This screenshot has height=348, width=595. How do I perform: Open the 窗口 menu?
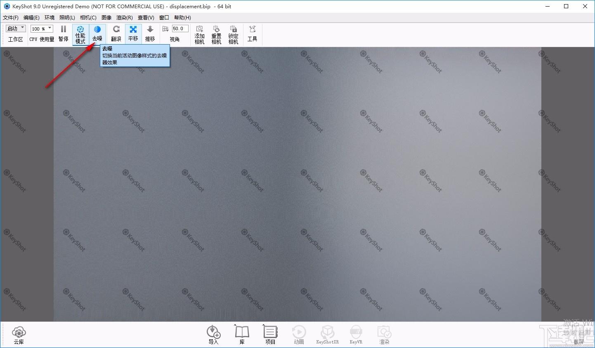(164, 17)
